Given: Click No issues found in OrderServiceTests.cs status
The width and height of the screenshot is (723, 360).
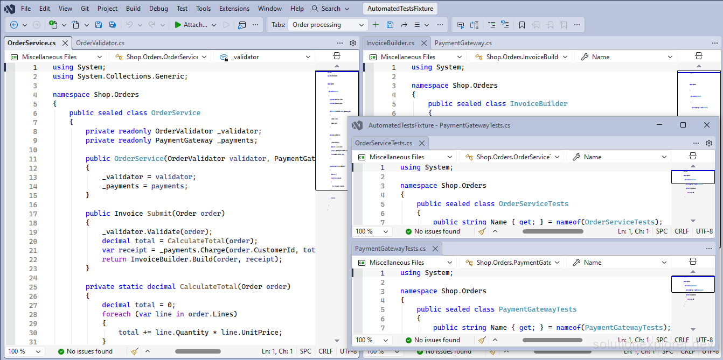Looking at the screenshot, I should [x=433, y=231].
